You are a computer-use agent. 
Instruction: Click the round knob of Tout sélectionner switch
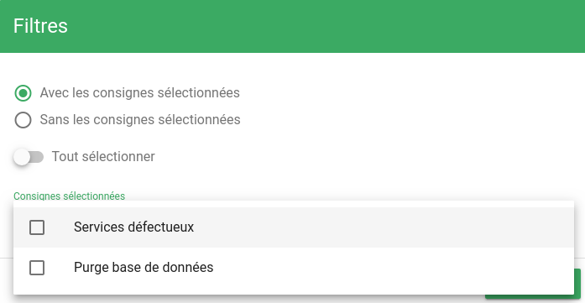tap(22, 157)
